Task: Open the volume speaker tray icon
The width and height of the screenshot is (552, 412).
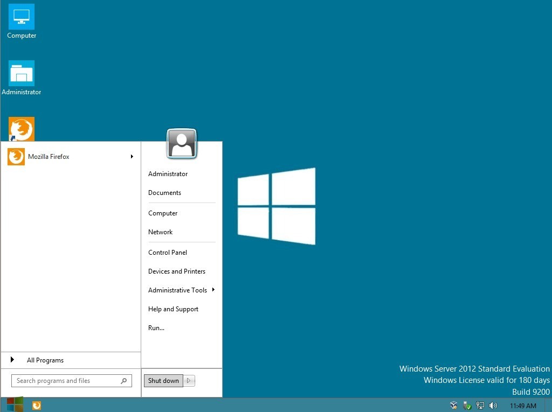Action: click(x=493, y=406)
